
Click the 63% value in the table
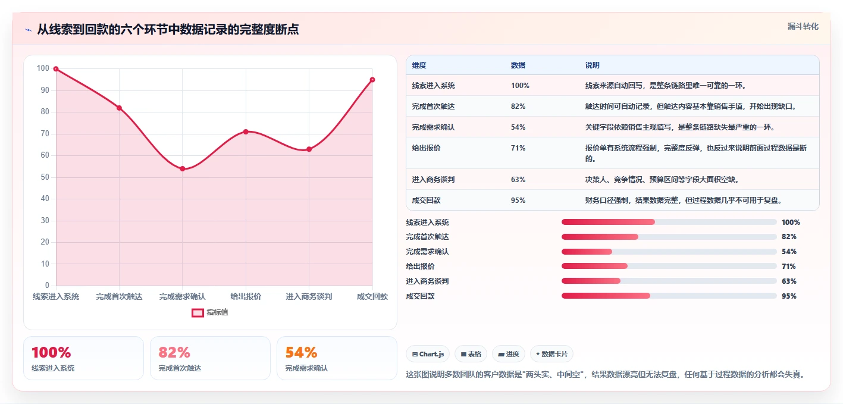tap(518, 180)
